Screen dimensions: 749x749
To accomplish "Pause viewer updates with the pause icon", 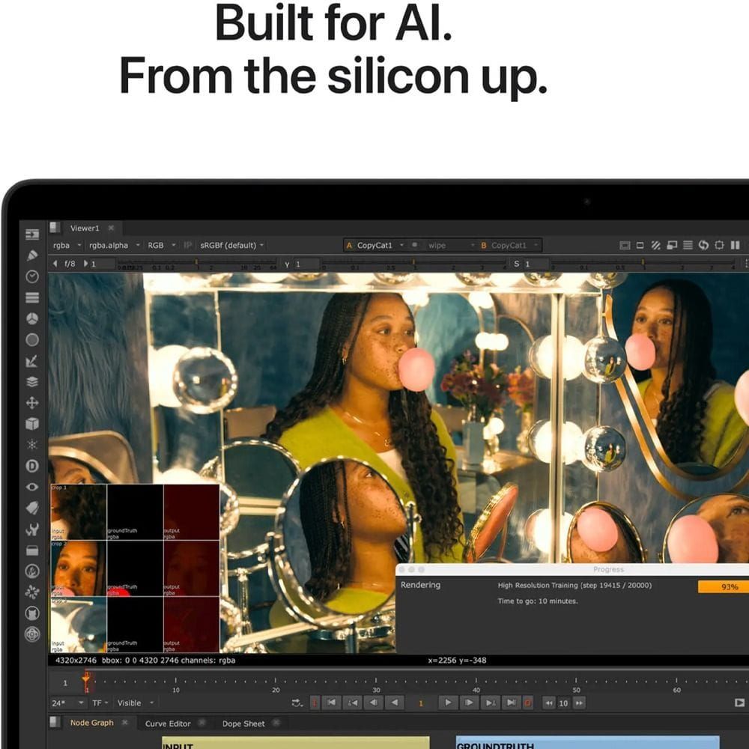I will point(735,245).
